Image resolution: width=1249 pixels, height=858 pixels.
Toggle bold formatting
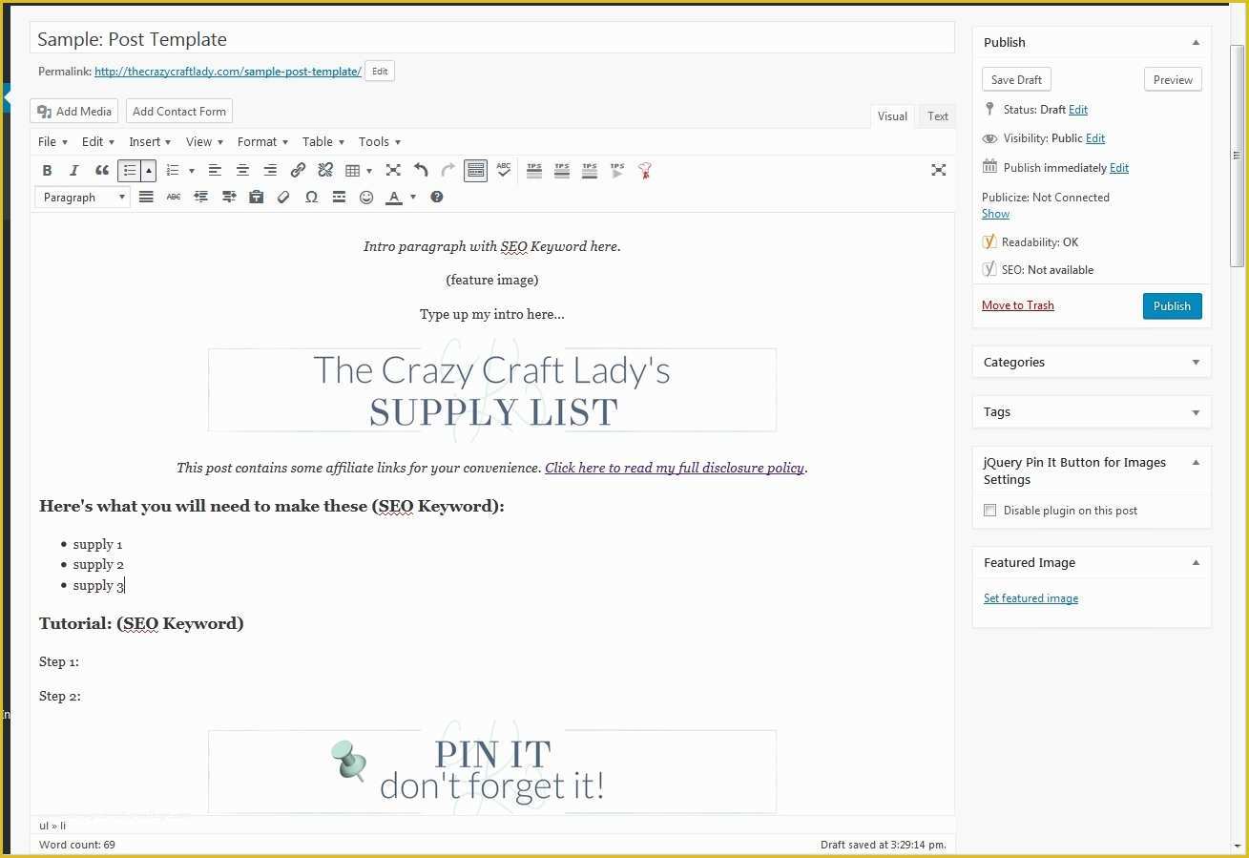pyautogui.click(x=47, y=170)
